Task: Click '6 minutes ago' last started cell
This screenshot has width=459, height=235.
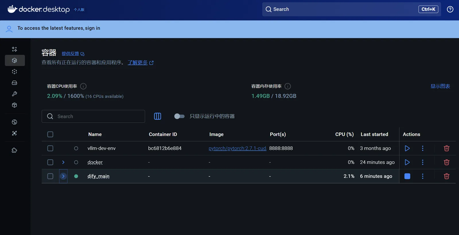Action: tap(376, 176)
